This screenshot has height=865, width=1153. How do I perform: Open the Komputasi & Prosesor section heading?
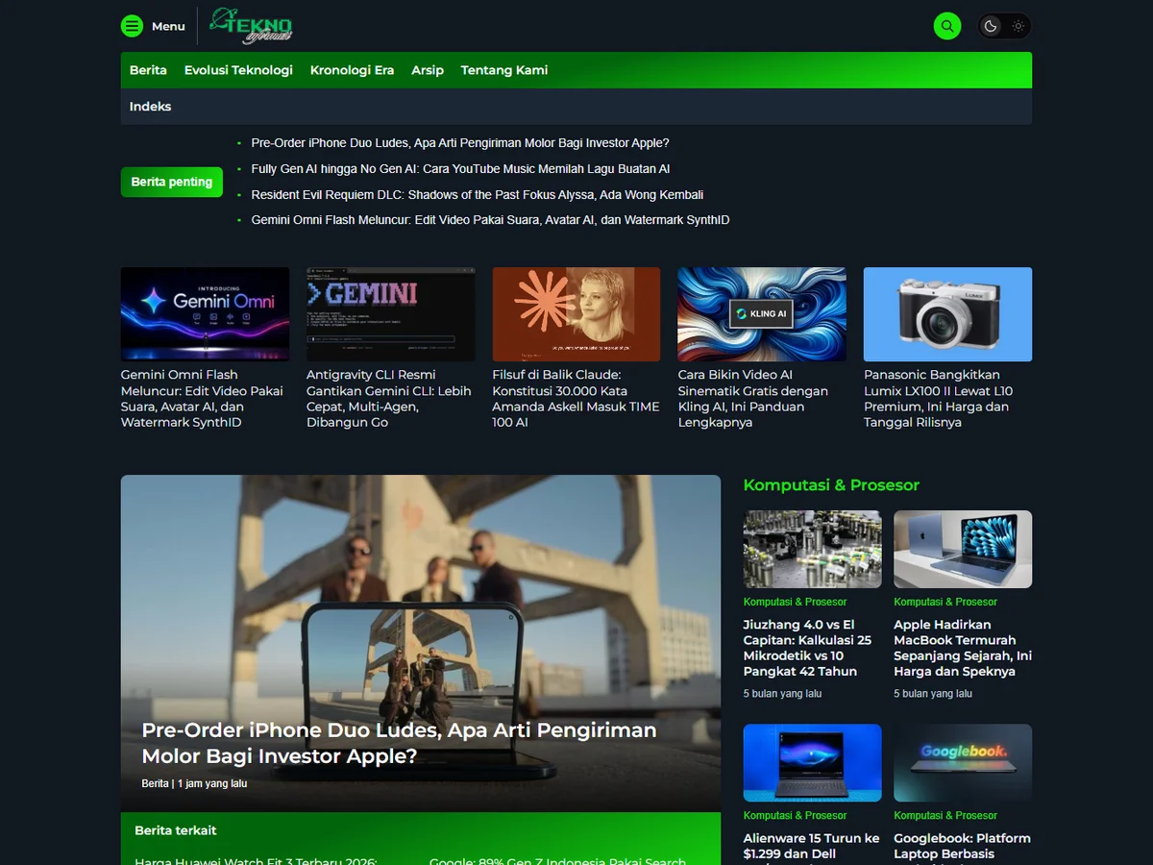pos(831,485)
